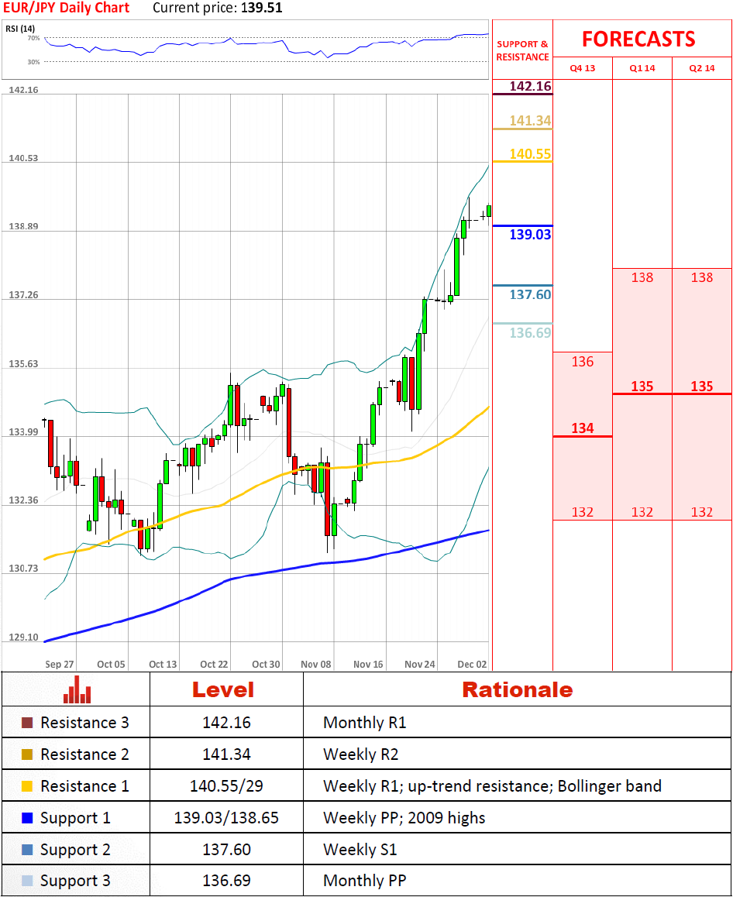Click the Support 1 blue swatch
This screenshot has width=733, height=897.
point(27,818)
